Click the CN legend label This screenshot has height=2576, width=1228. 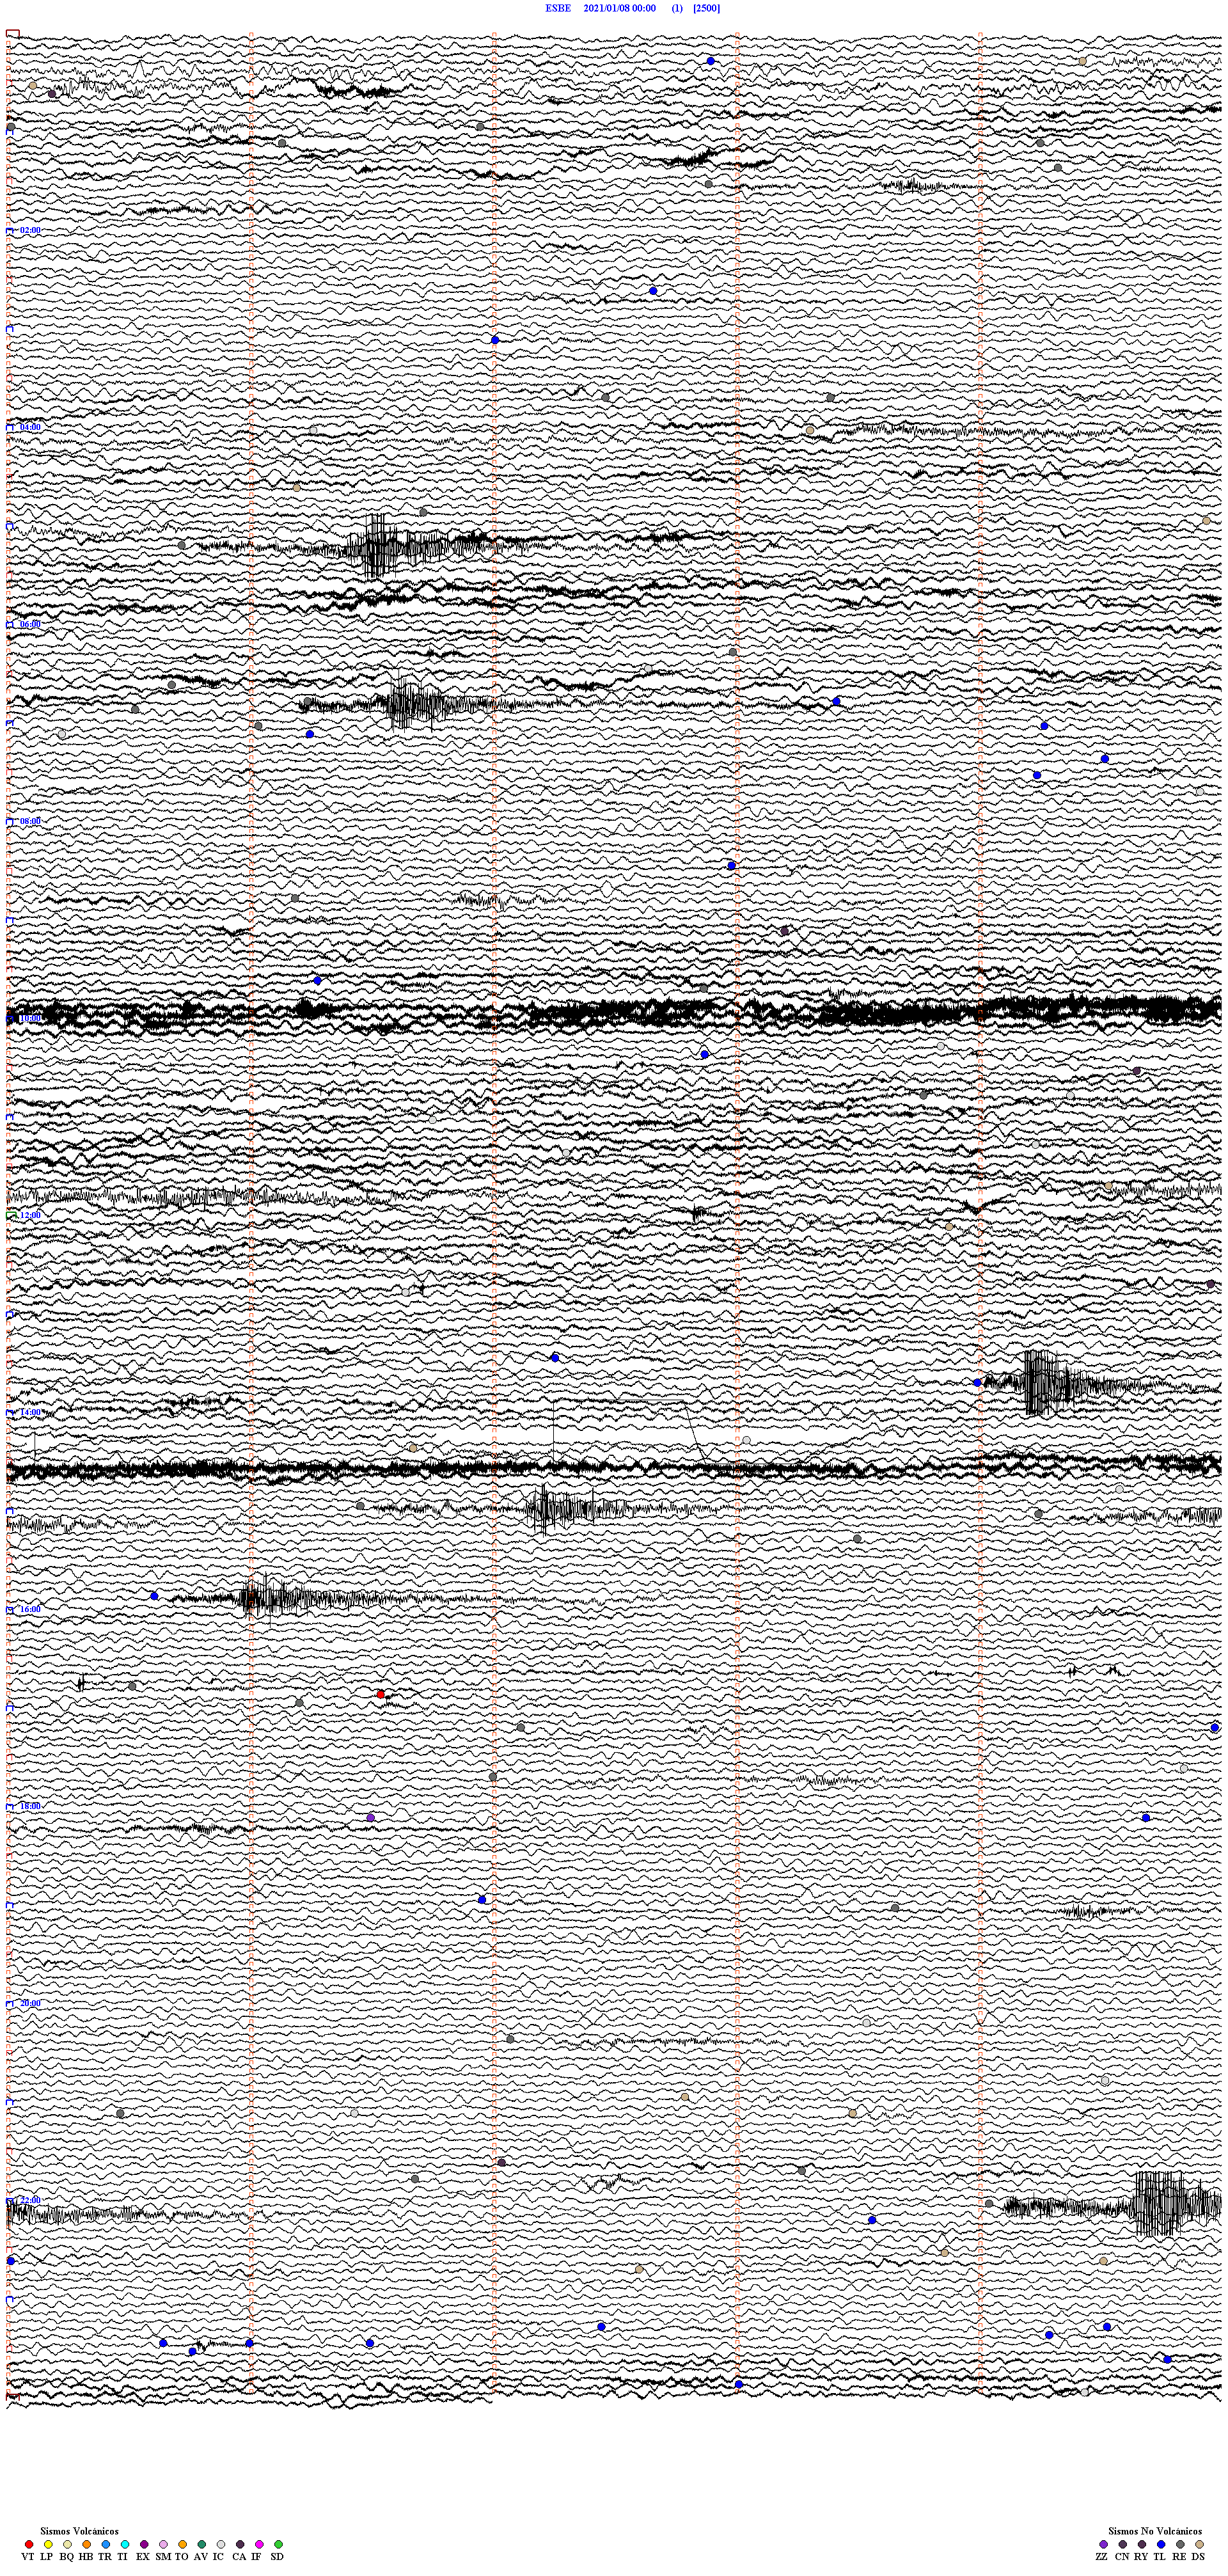[1122, 2556]
